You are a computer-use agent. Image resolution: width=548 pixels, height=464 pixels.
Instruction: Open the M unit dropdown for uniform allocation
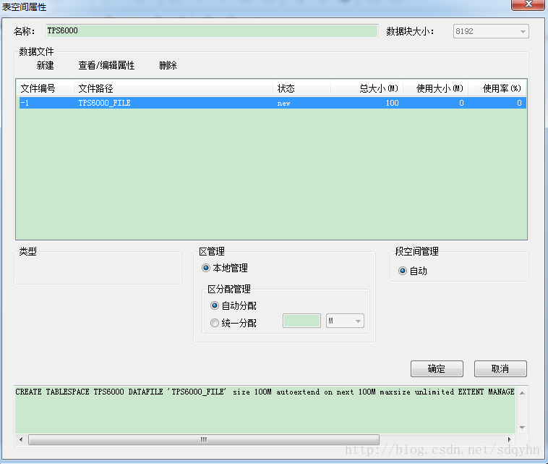pos(345,321)
